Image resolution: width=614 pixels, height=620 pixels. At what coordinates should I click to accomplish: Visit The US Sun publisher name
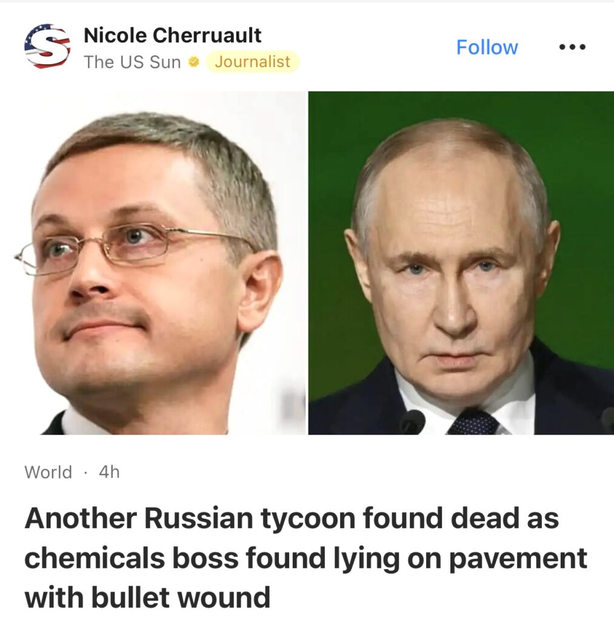pyautogui.click(x=132, y=62)
